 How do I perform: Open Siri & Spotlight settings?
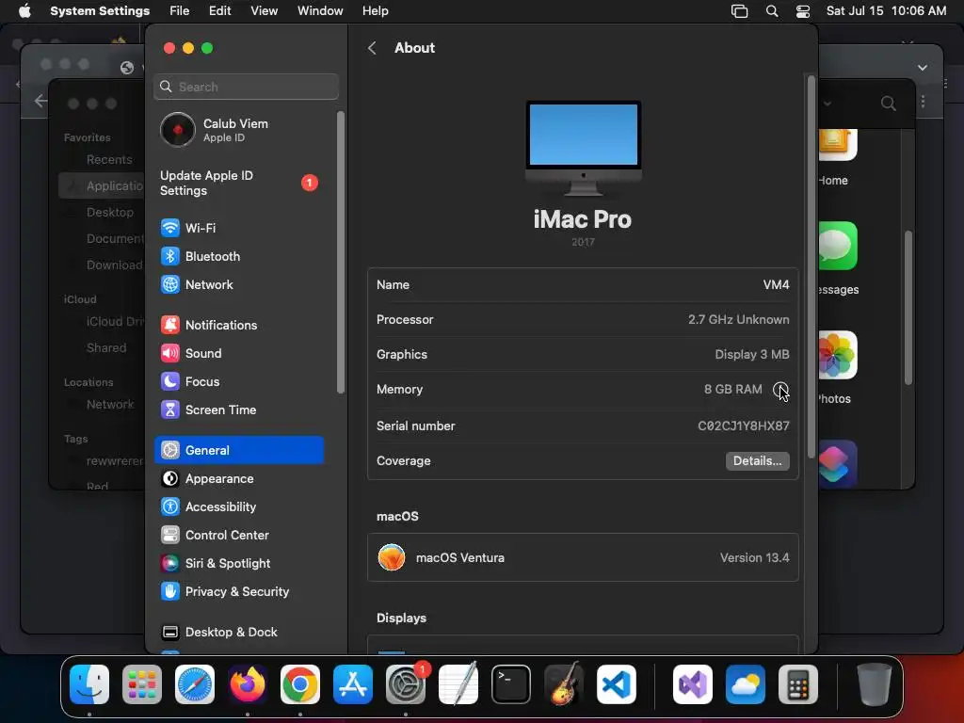[239, 563]
